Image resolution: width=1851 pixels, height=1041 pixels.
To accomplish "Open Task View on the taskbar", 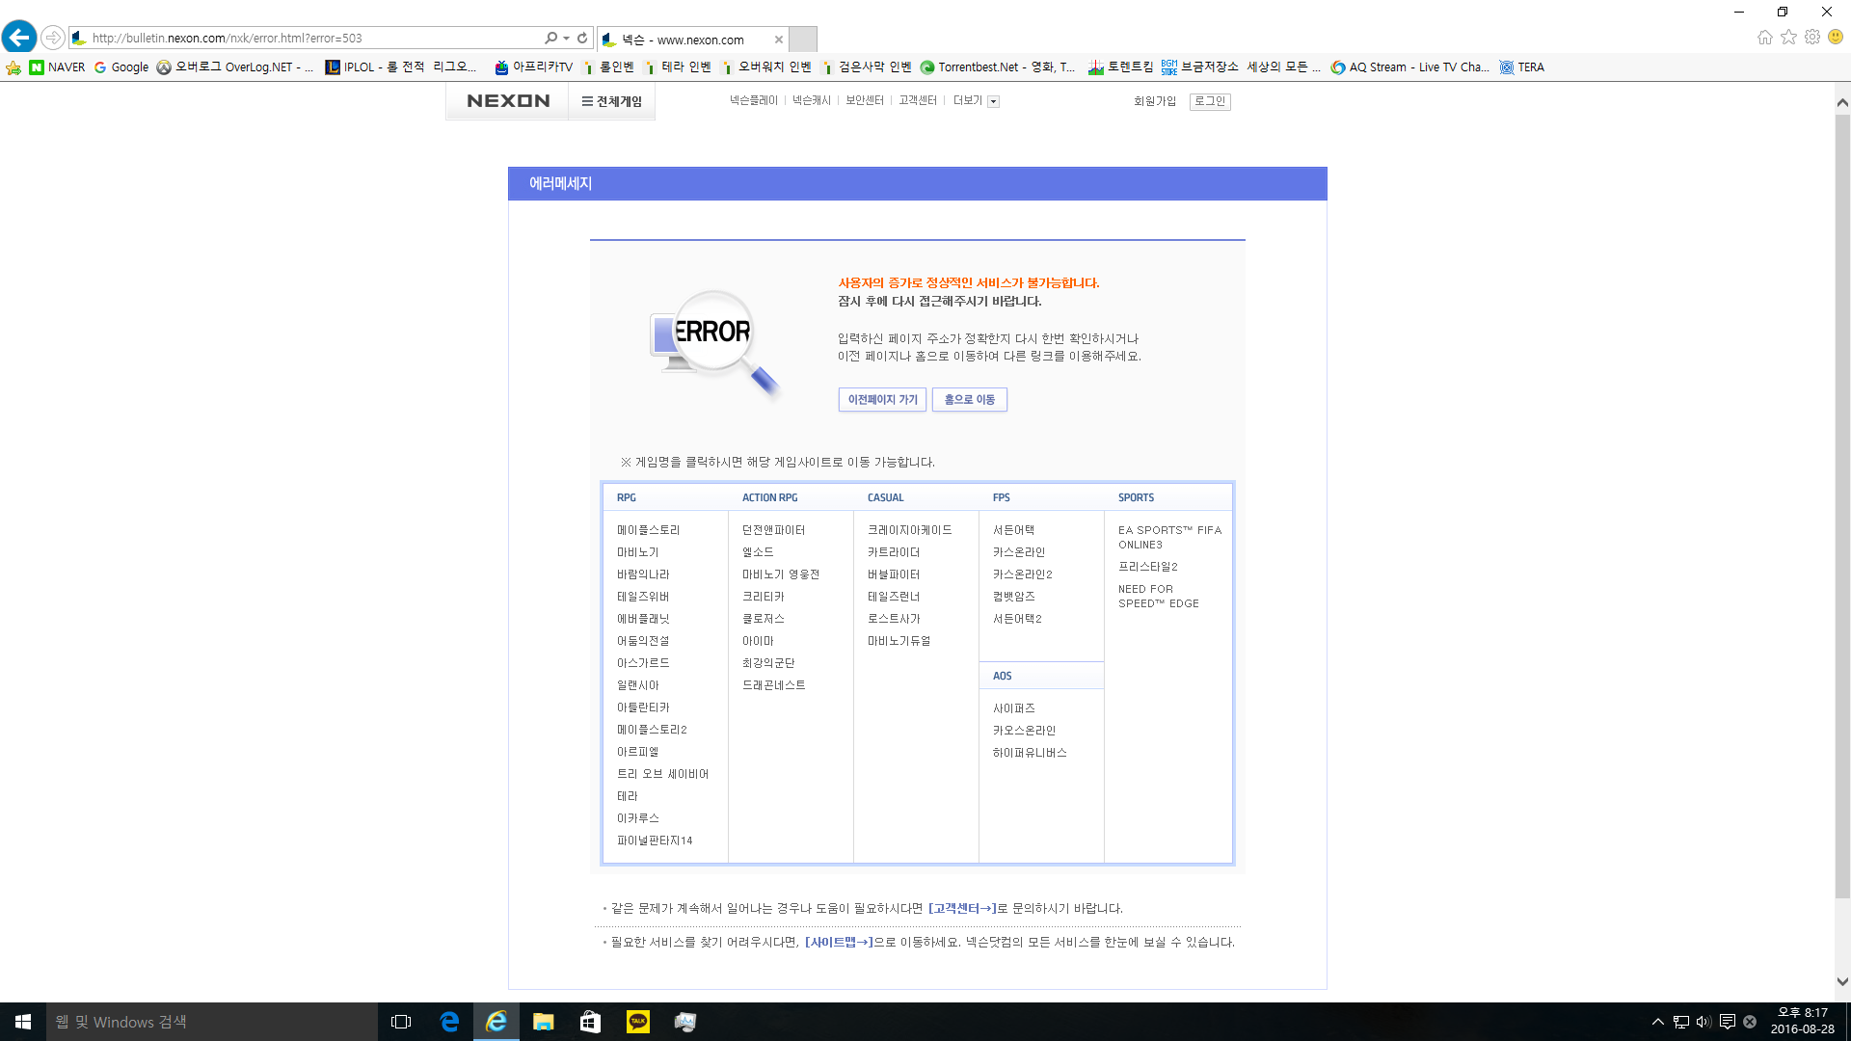I will pyautogui.click(x=401, y=1022).
